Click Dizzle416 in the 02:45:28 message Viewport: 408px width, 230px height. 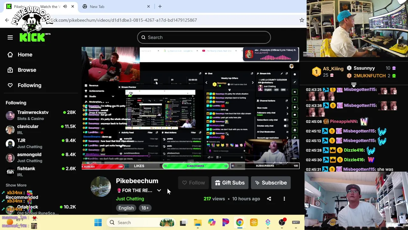pos(354,150)
